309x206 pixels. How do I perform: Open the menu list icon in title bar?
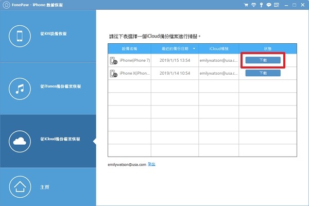(x=277, y=5)
